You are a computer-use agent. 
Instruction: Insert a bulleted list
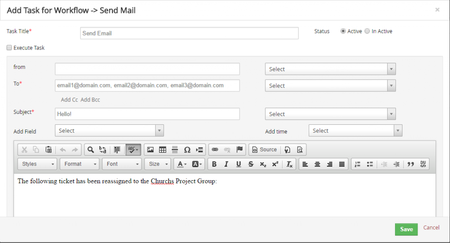(370, 164)
